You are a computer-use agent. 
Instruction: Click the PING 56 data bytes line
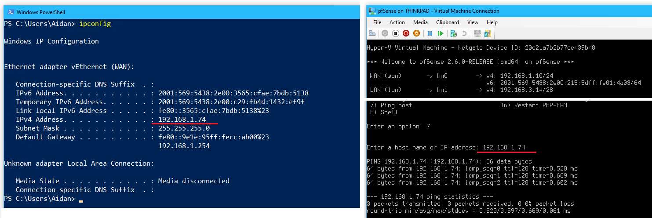pos(449,161)
